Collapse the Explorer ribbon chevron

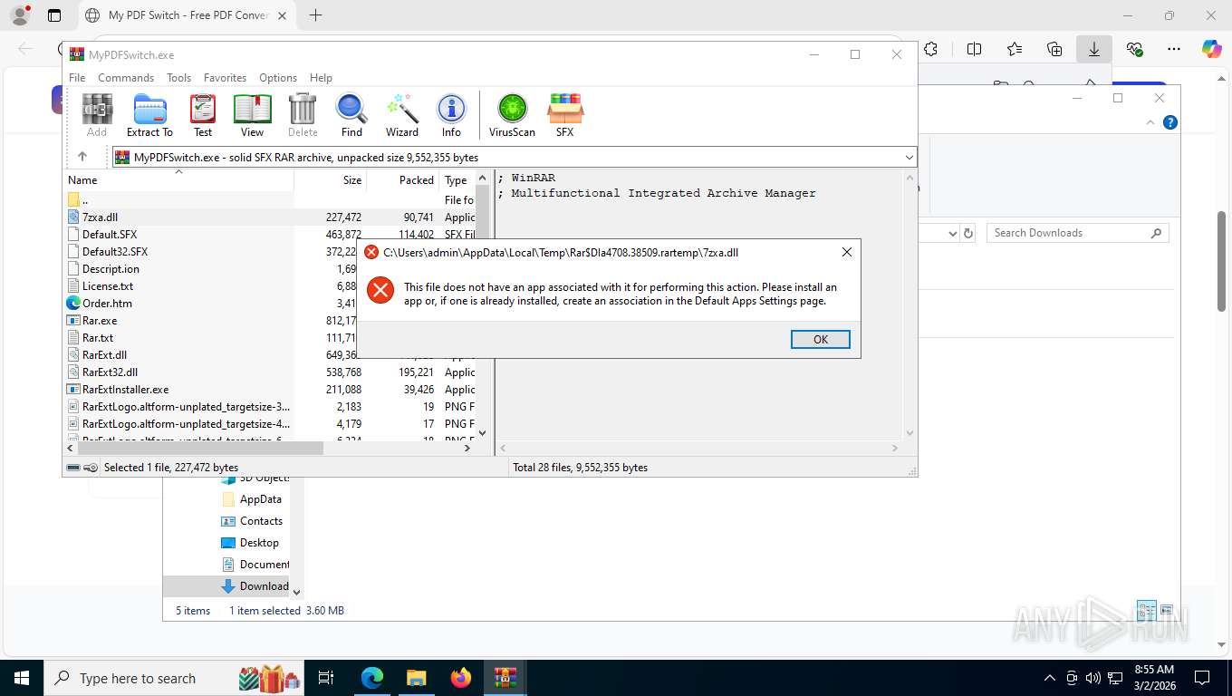click(1150, 122)
